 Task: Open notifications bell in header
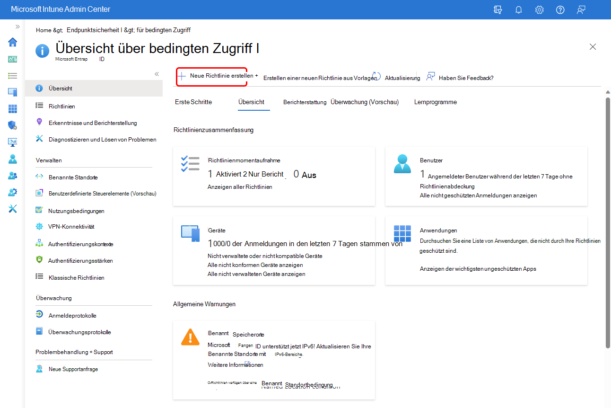[519, 9]
